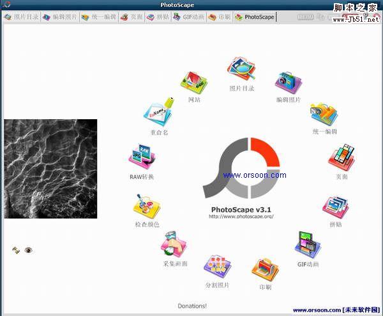
Task: Open the http://www.photoscape.org/ link
Action: pyautogui.click(x=241, y=216)
